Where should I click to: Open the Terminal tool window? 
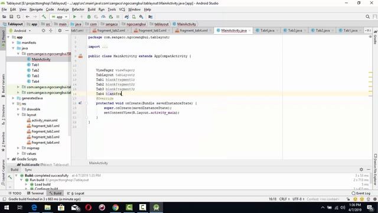point(35,193)
